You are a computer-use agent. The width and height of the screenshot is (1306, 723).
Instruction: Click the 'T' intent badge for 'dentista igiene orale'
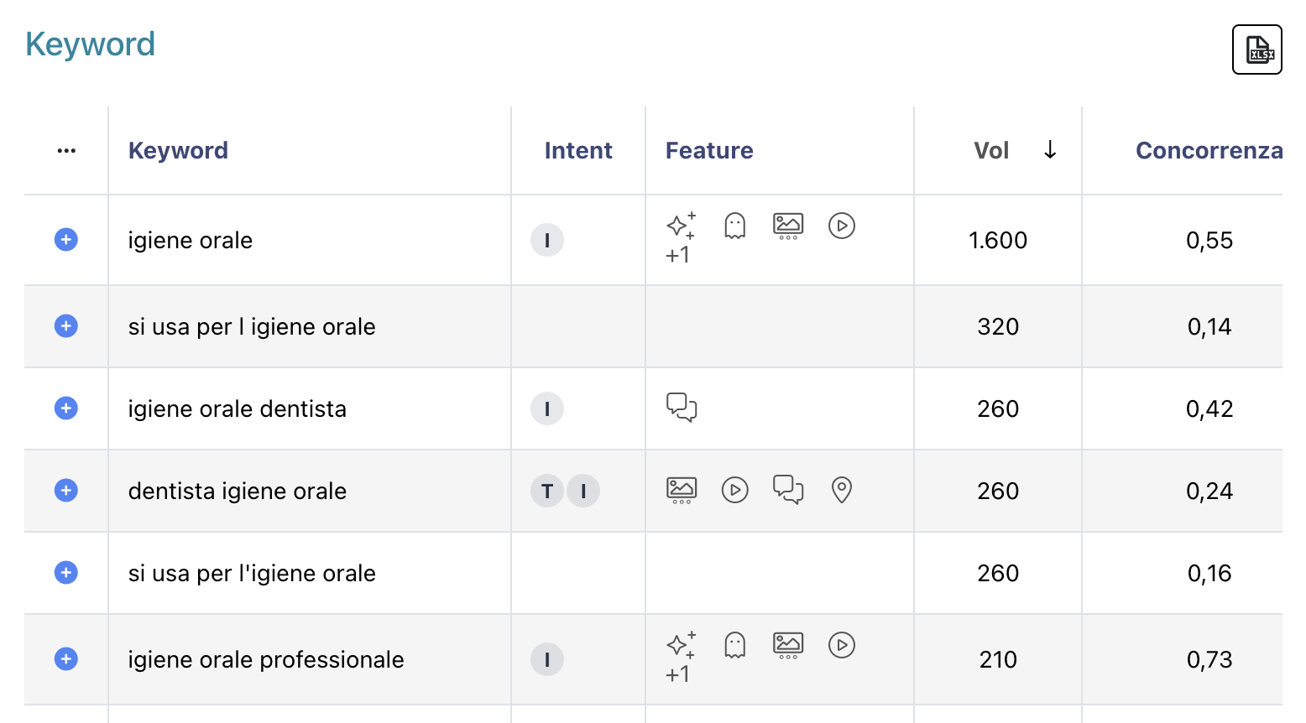click(547, 491)
